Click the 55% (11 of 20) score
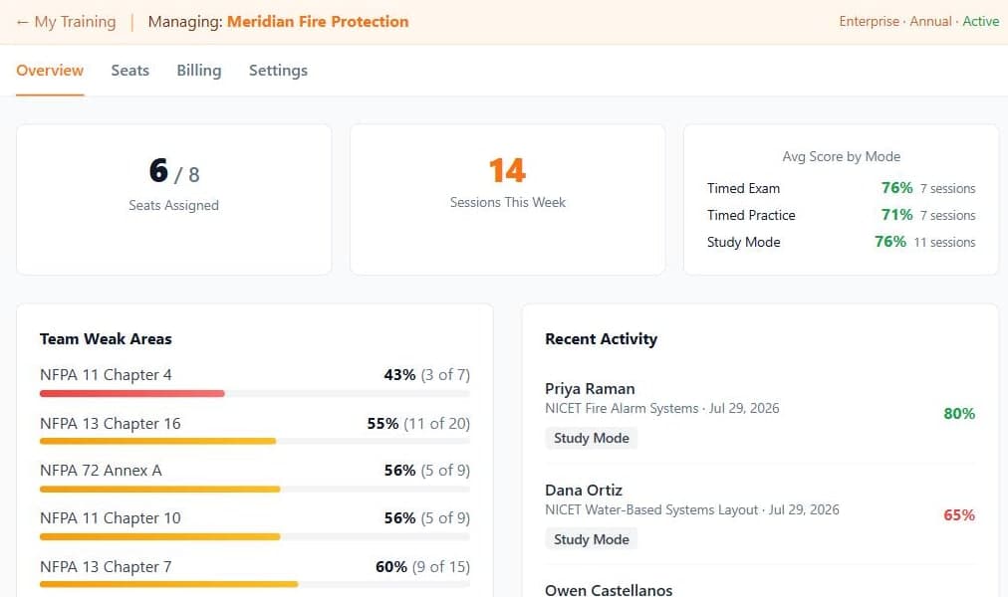 (x=418, y=424)
